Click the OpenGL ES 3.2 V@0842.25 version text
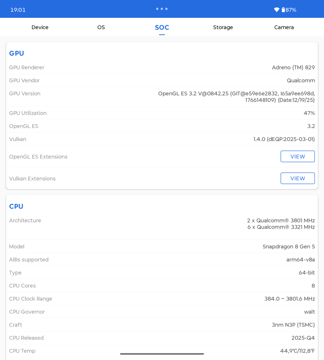Screen dimensions: 324x360 pyautogui.click(x=236, y=96)
